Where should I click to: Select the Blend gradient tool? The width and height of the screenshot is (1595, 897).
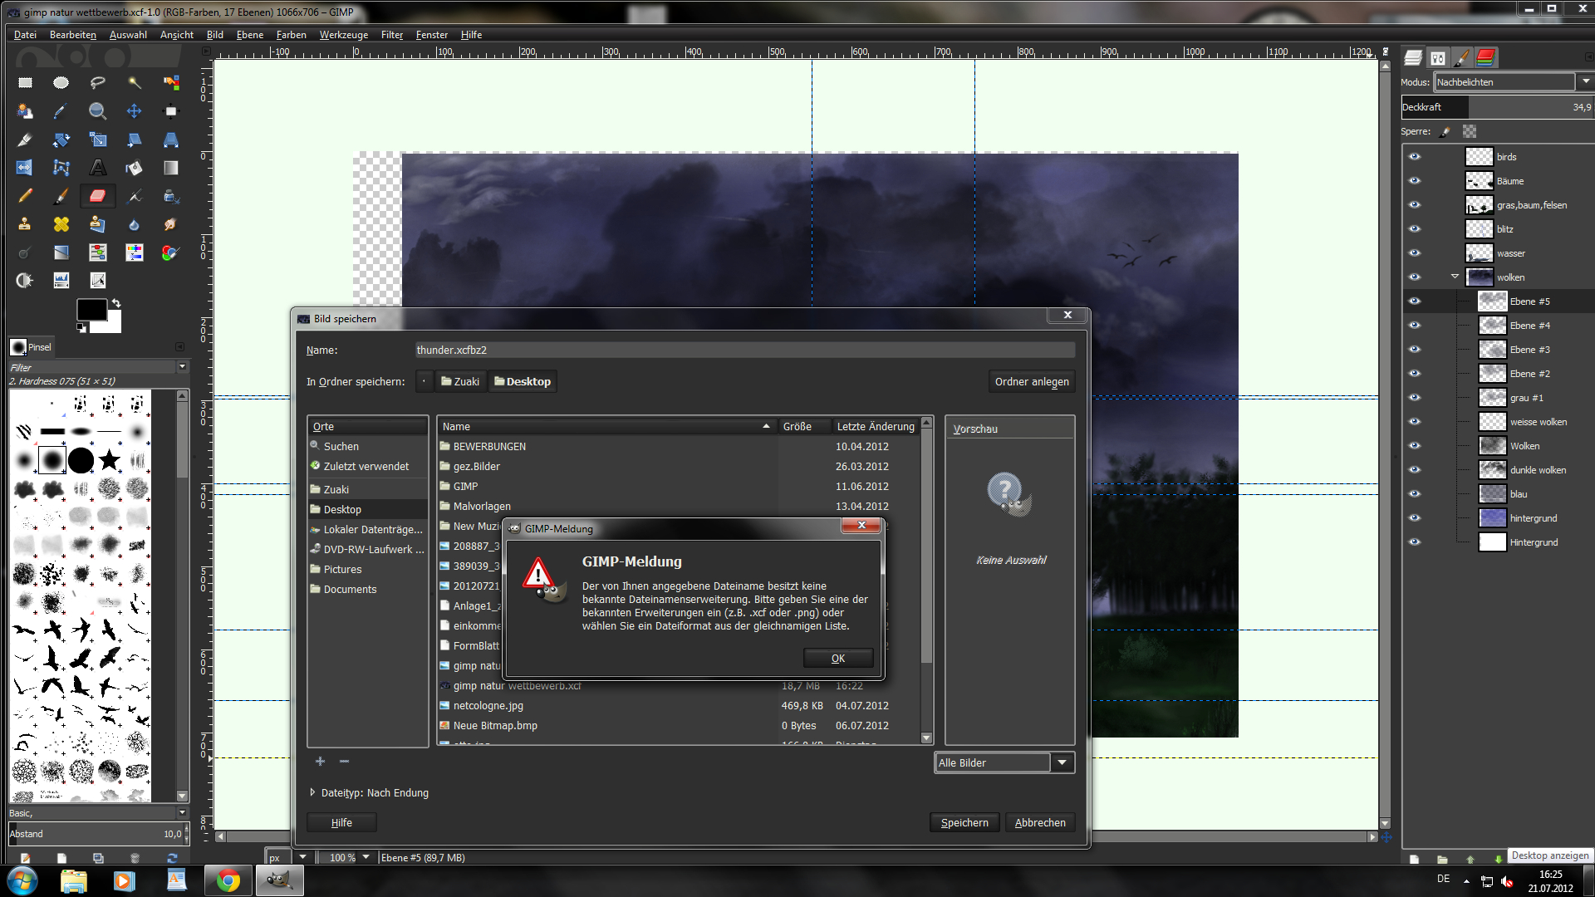click(x=171, y=168)
